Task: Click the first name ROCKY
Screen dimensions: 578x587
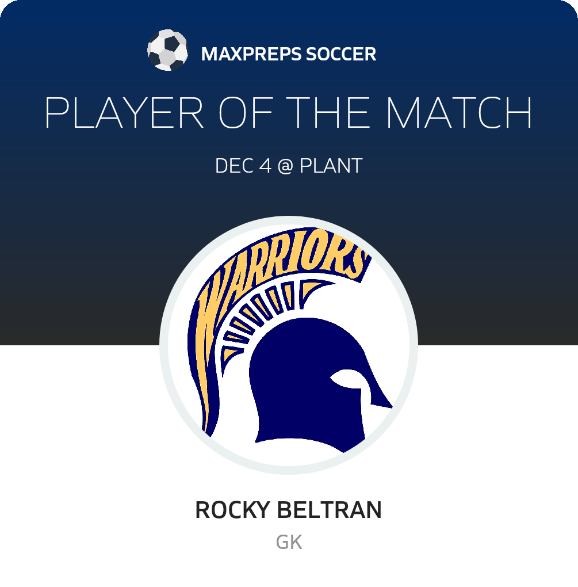Action: point(233,510)
